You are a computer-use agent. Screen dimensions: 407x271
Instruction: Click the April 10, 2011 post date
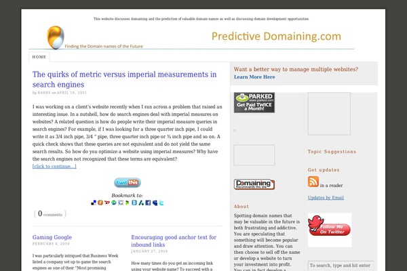click(72, 93)
